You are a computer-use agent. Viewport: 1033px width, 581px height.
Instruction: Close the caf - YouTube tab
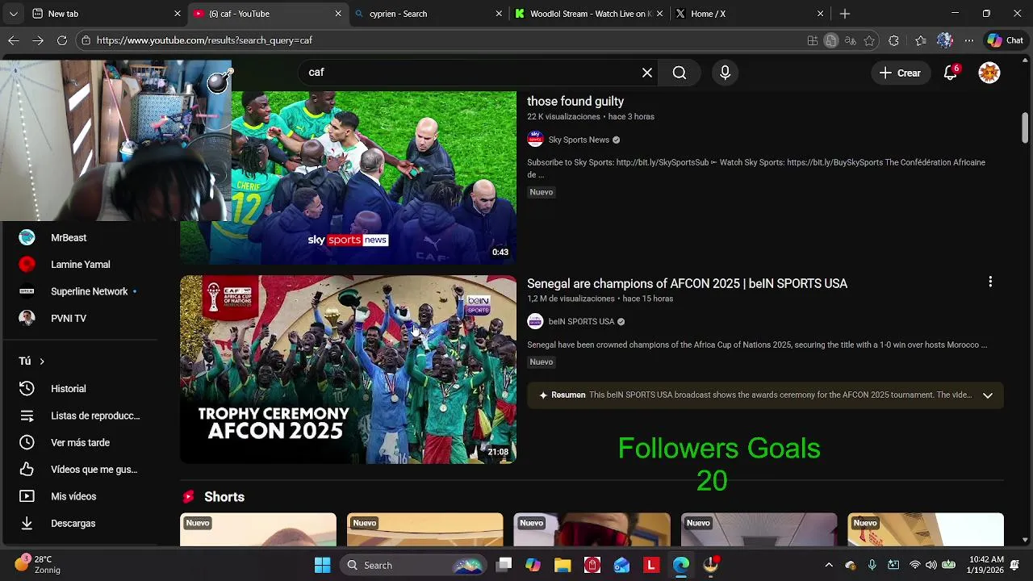point(338,14)
